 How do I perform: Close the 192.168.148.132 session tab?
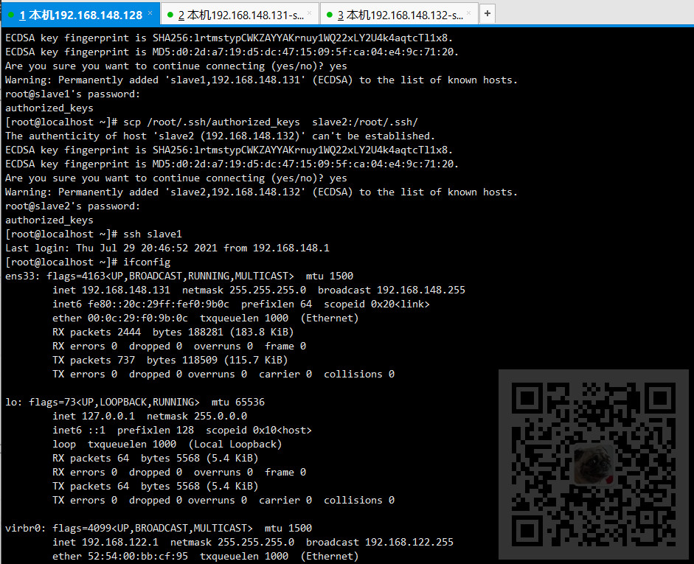[469, 13]
